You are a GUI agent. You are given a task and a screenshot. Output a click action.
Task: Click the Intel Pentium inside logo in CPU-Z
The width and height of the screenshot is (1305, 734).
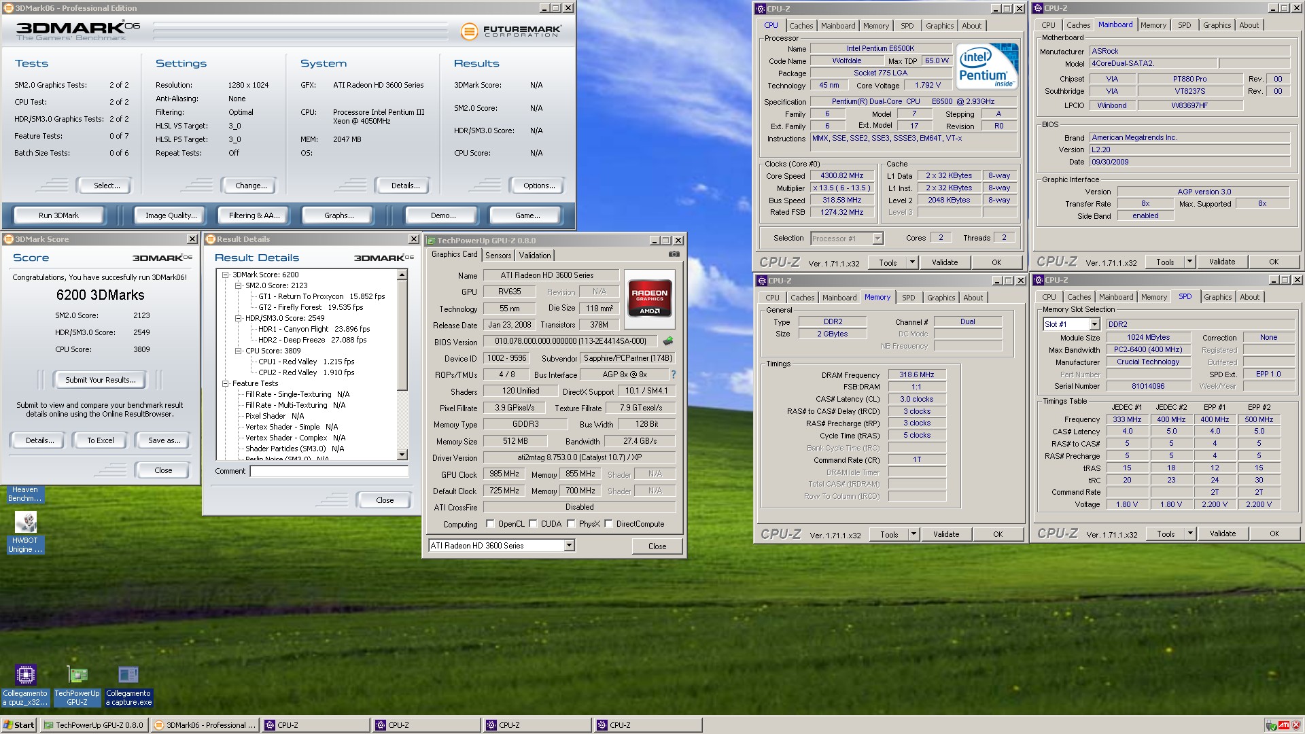click(x=986, y=66)
